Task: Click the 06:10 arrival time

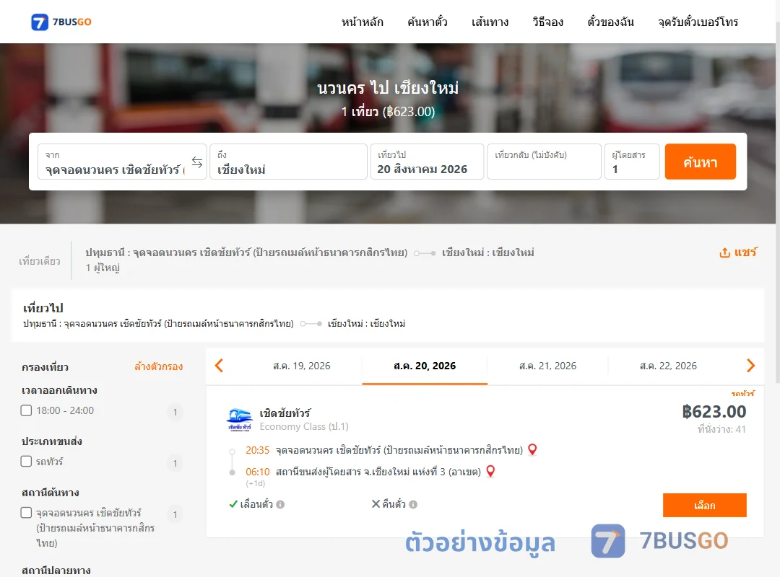Action: [x=257, y=472]
